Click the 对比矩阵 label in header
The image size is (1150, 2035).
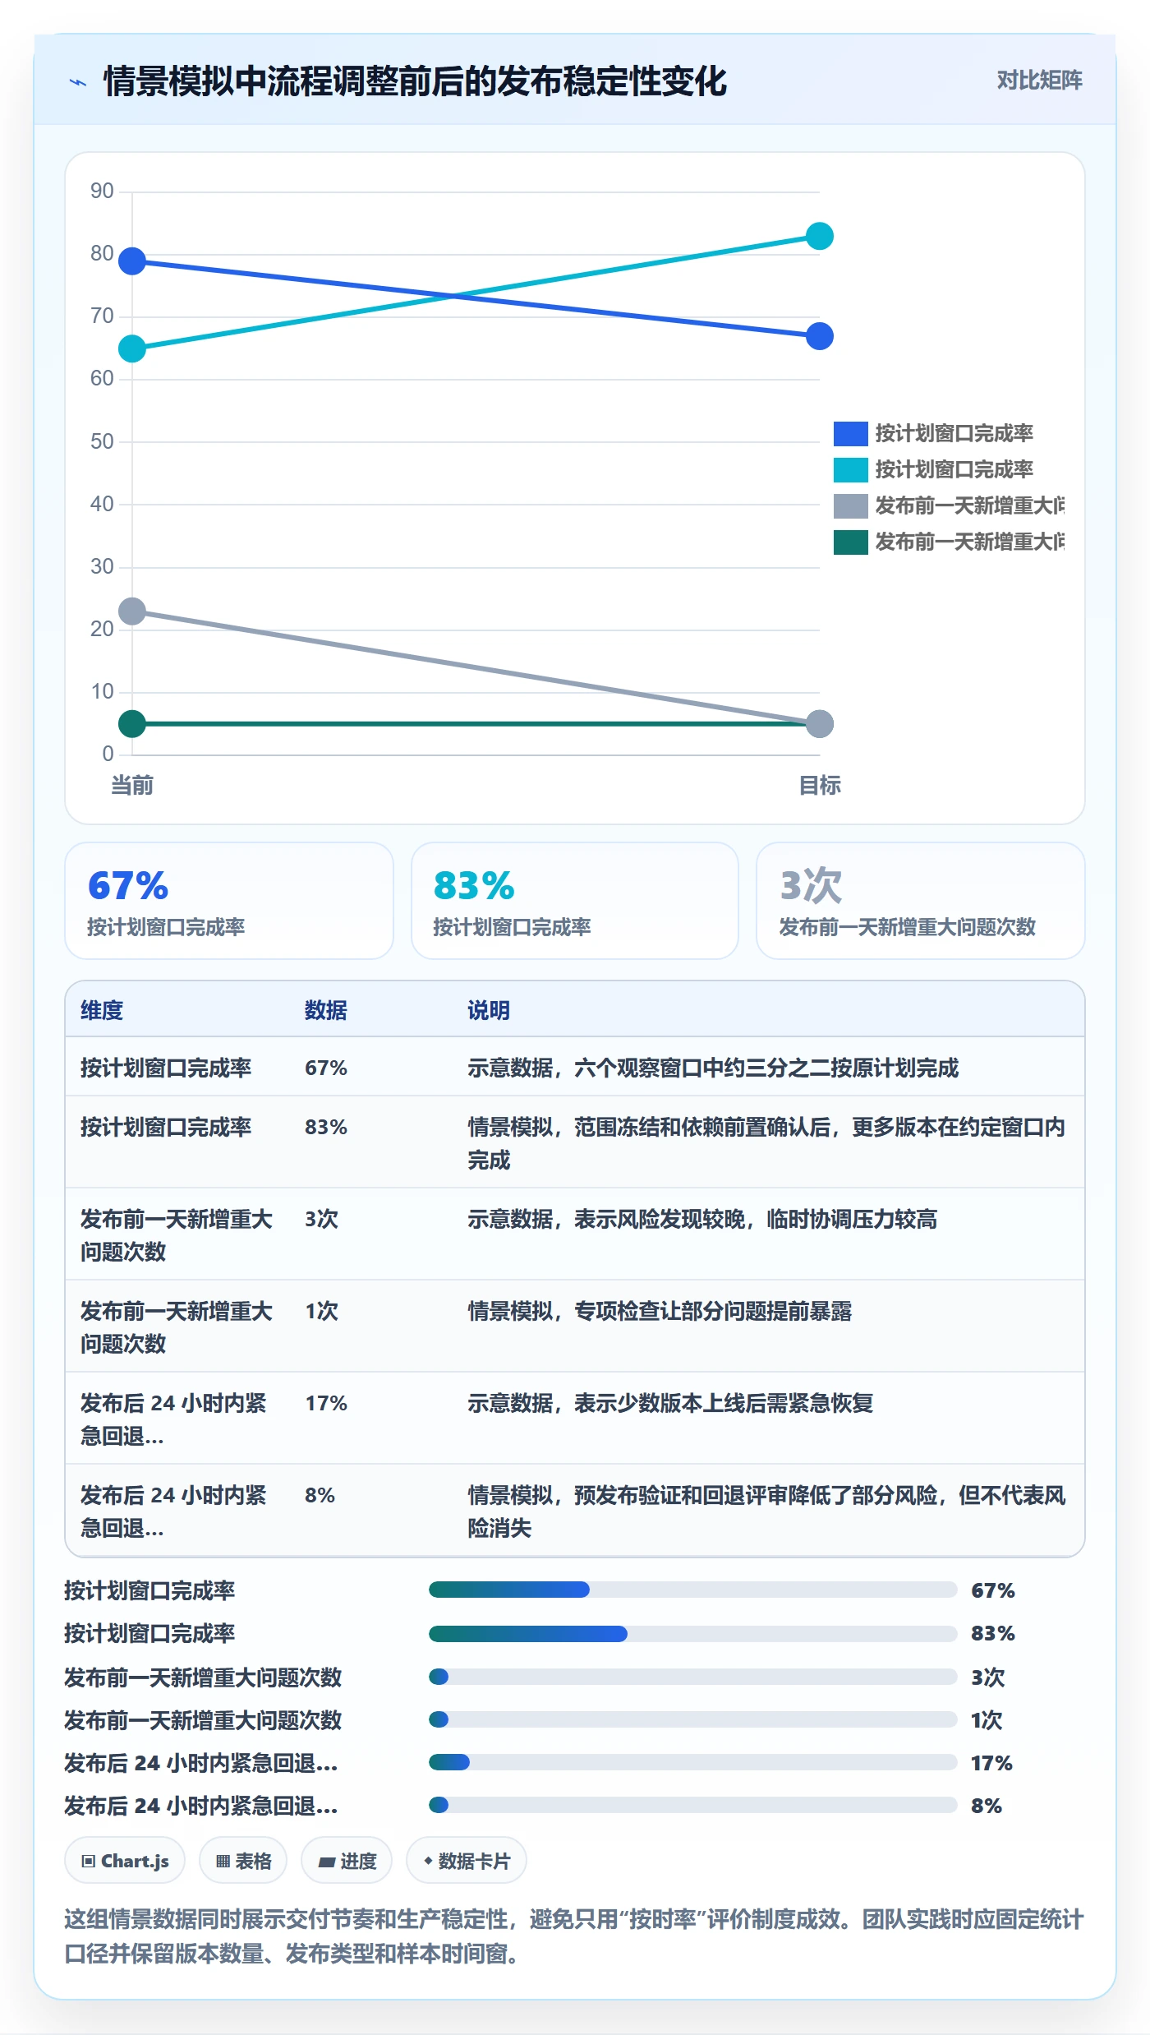(1039, 81)
